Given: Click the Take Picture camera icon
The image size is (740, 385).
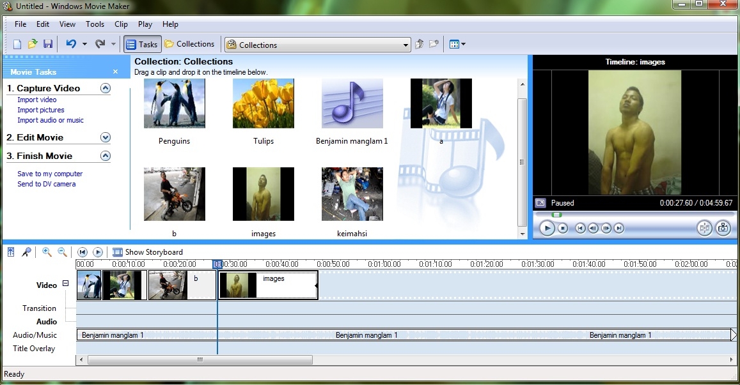Looking at the screenshot, I should (x=723, y=229).
